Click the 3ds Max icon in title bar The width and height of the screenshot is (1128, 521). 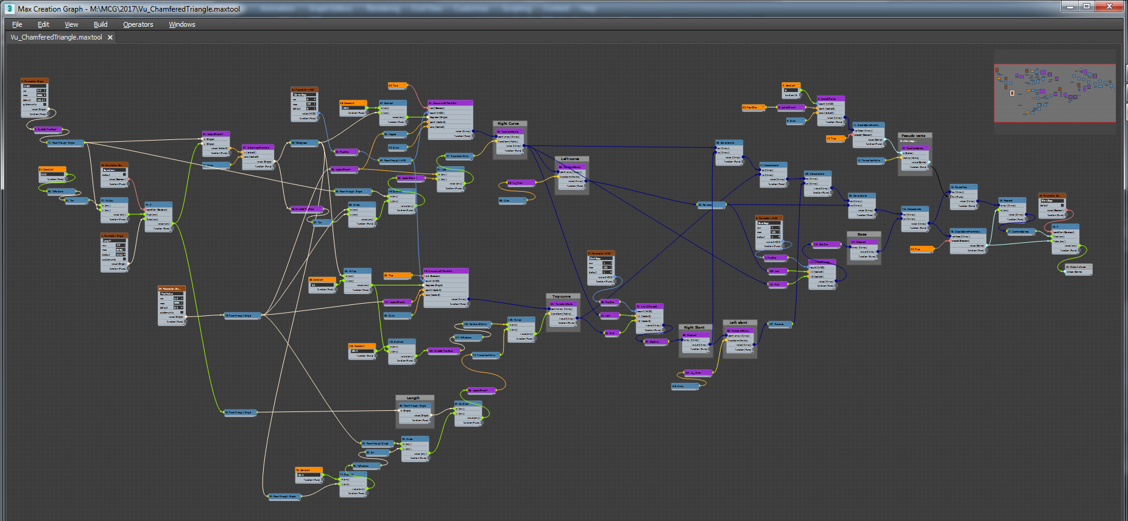coord(9,9)
